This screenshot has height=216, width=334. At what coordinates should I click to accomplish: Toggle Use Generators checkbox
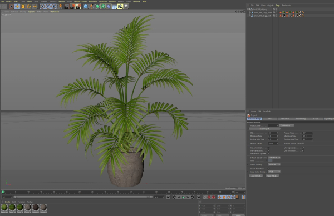click(268, 150)
